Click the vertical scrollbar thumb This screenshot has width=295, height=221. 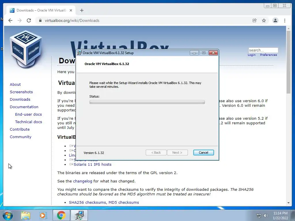[288, 62]
